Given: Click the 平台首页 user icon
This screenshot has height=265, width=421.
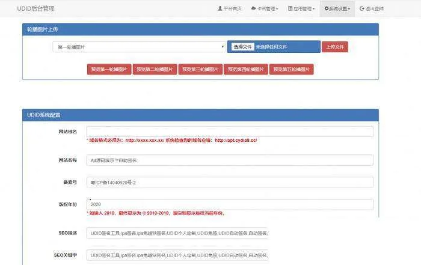Looking at the screenshot, I should [x=220, y=9].
